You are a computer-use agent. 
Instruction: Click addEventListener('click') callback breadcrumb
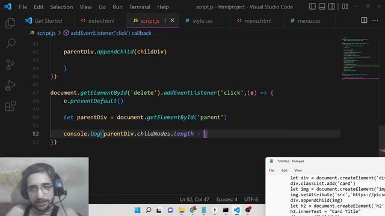[111, 33]
